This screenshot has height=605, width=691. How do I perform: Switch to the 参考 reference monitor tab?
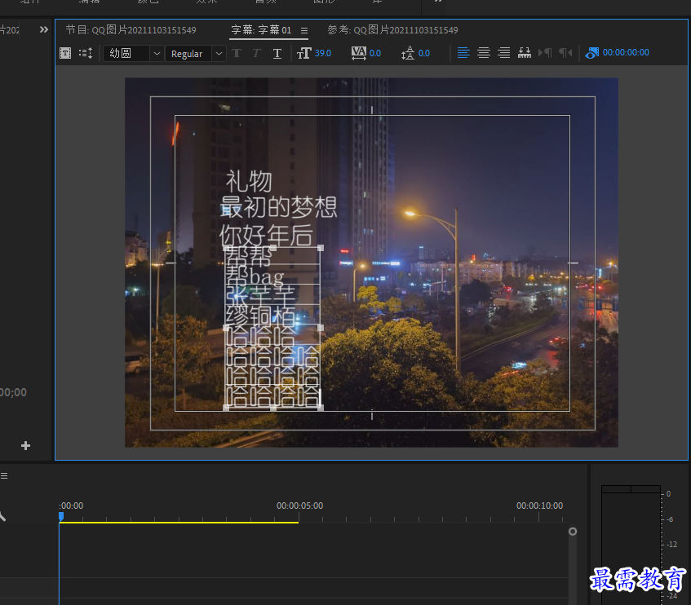[x=392, y=30]
